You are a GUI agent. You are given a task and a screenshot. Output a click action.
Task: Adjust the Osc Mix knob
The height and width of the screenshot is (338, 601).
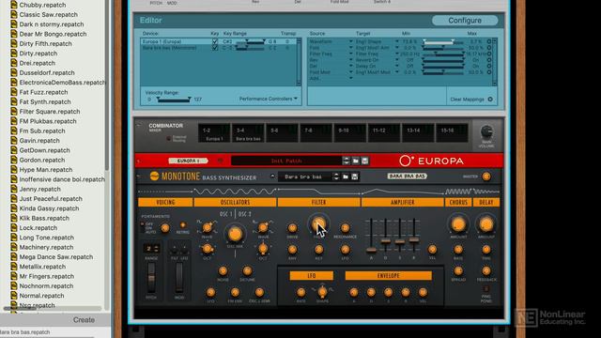click(x=235, y=234)
